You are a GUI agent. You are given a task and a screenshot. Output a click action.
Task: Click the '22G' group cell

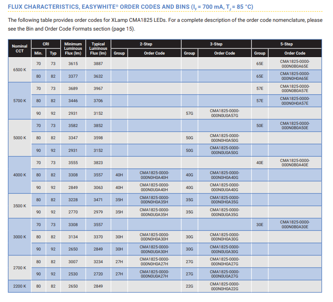coord(189,286)
